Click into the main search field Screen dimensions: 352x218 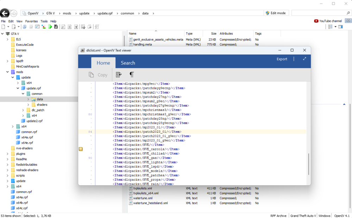[318, 13]
